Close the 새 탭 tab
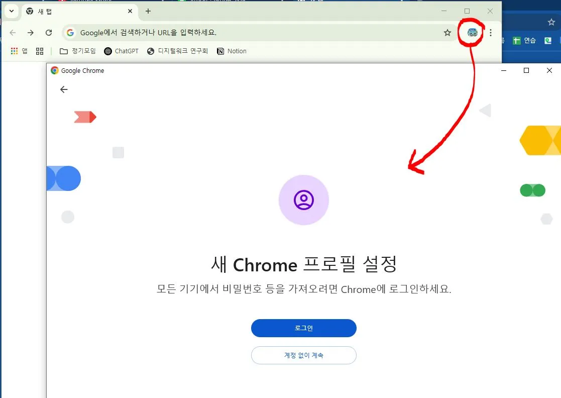The width and height of the screenshot is (561, 398). click(130, 11)
